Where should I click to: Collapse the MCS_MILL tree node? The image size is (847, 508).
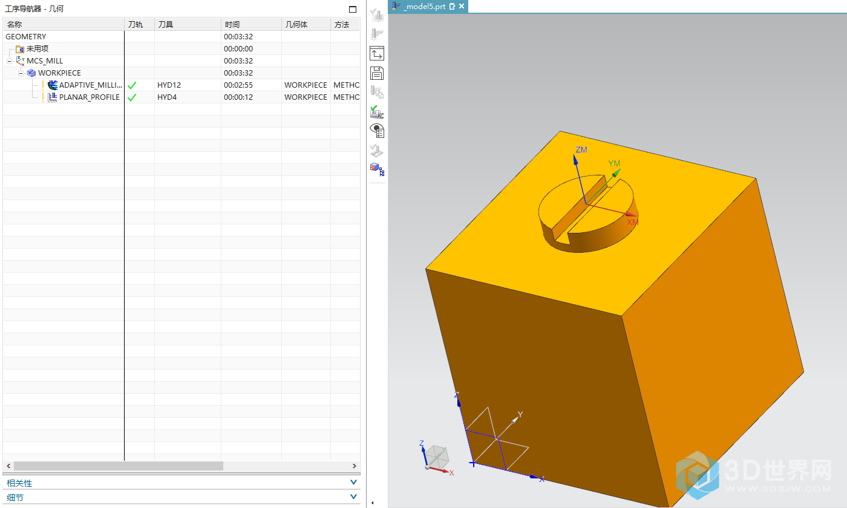(10, 61)
